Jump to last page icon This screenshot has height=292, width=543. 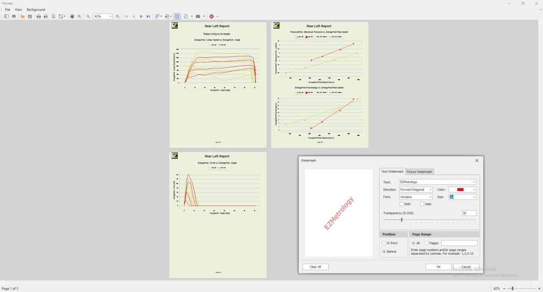(x=148, y=16)
